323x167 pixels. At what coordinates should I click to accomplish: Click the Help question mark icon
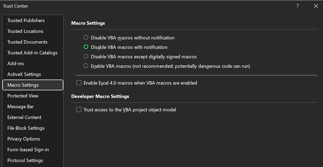pyautogui.click(x=298, y=6)
